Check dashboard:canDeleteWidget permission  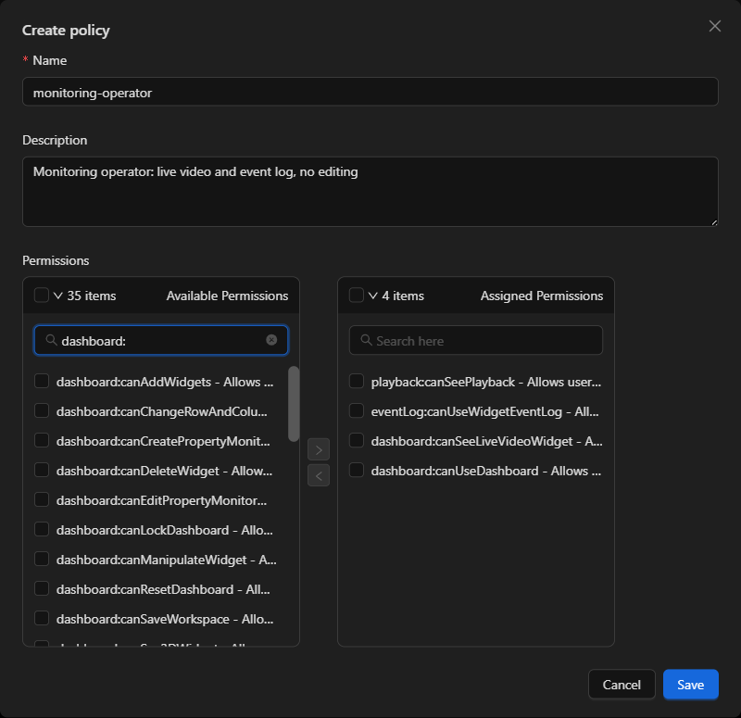(42, 470)
